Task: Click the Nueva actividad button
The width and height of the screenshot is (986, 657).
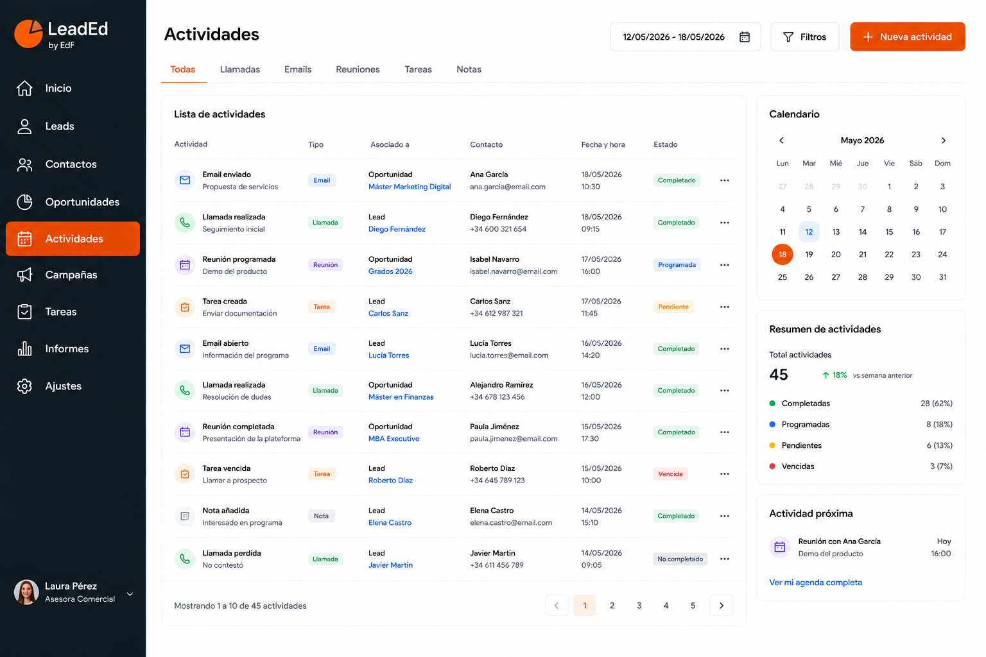Action: (x=908, y=37)
